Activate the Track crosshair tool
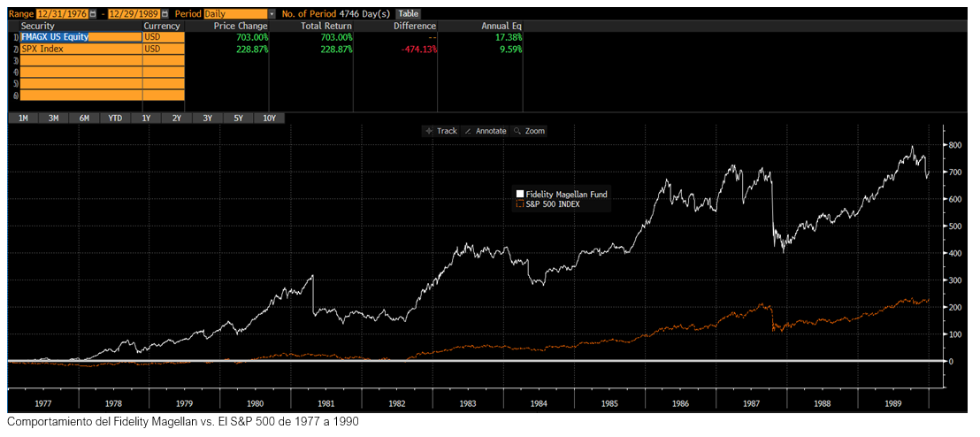Image resolution: width=980 pixels, height=437 pixels. click(x=441, y=131)
